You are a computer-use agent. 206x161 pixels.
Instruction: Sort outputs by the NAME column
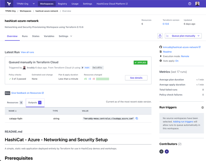[13, 111]
